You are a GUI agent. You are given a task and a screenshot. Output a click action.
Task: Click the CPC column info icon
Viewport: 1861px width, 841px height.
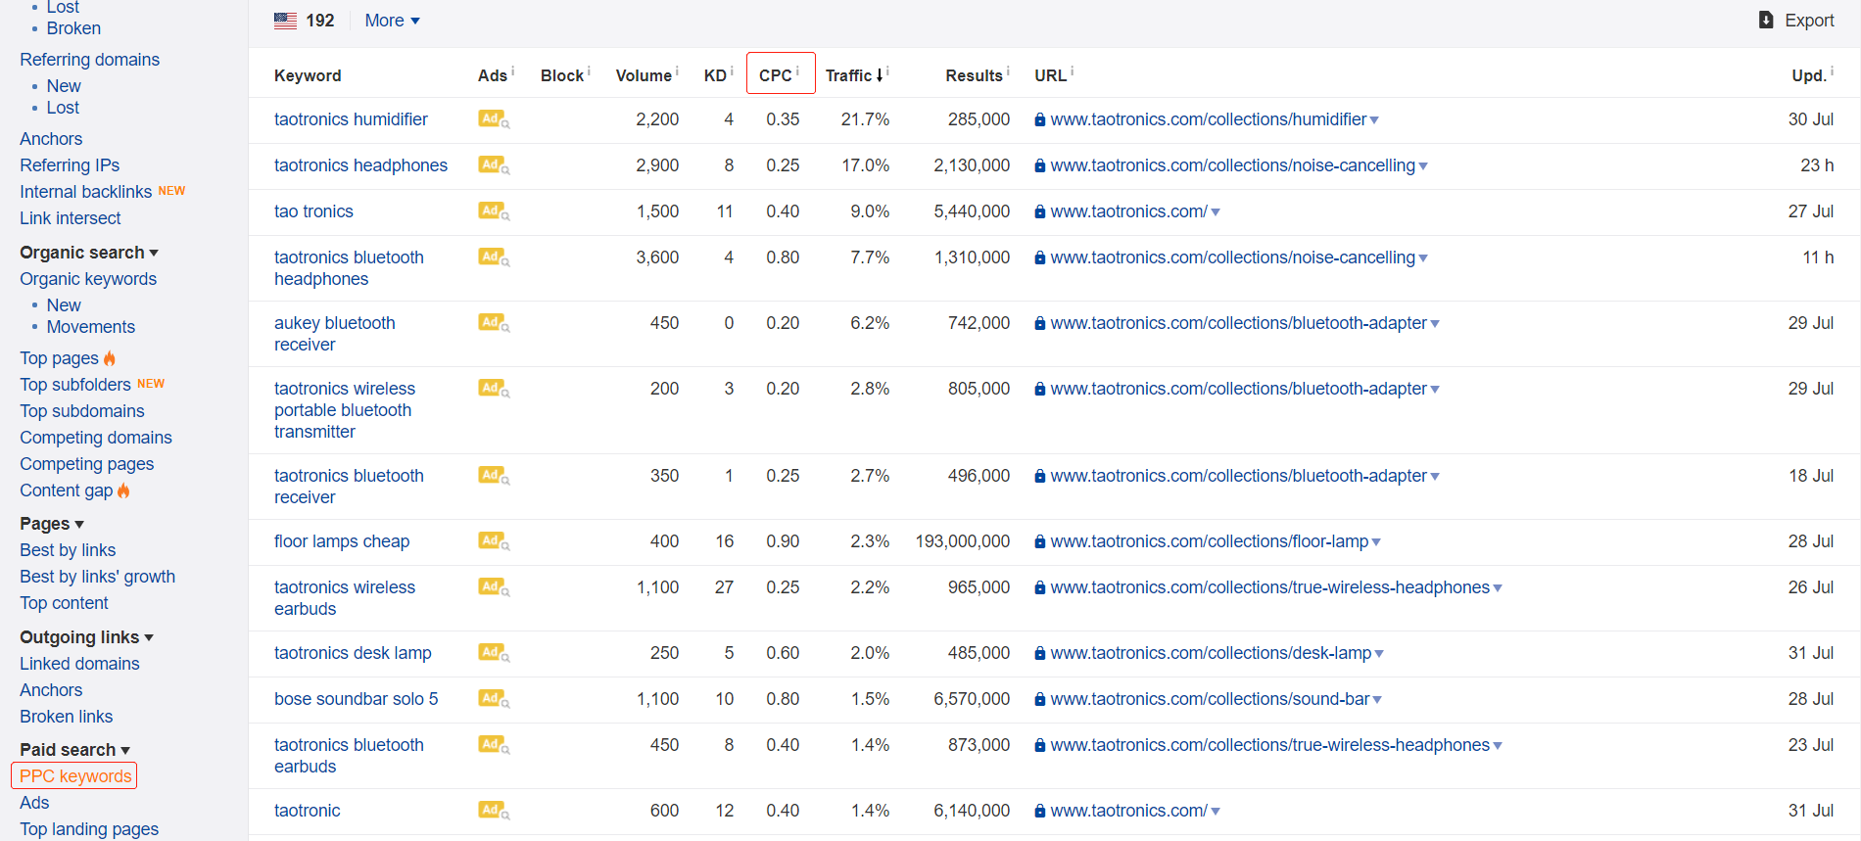(x=797, y=70)
